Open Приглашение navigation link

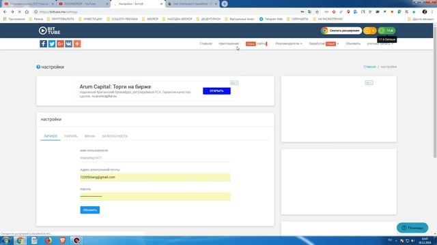229,44
